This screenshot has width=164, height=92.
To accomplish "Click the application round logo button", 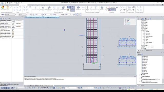I will pyautogui.click(x=2, y=4).
